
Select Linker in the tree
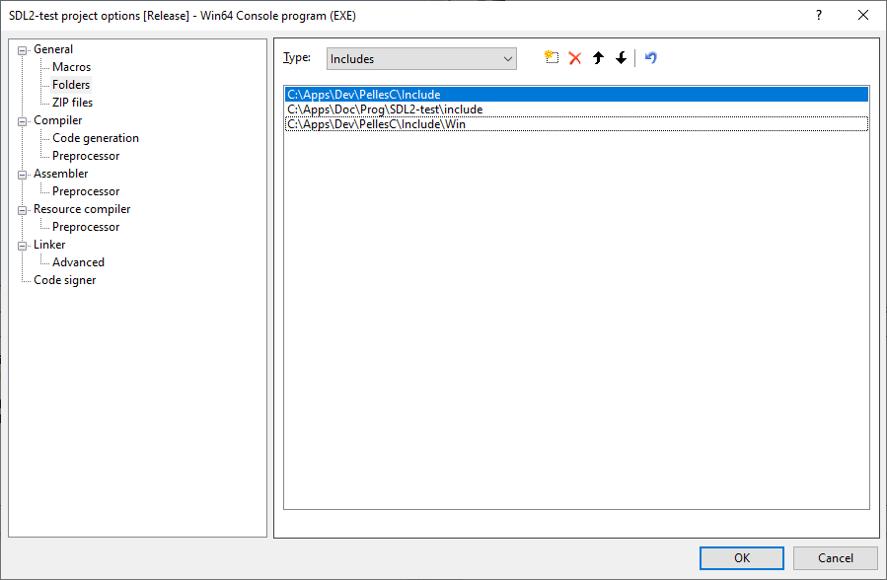[x=49, y=245]
